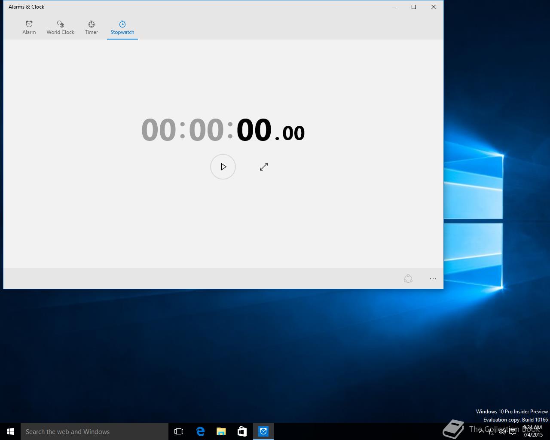This screenshot has height=440, width=550.
Task: Open File Explorer from the taskbar
Action: [221, 431]
